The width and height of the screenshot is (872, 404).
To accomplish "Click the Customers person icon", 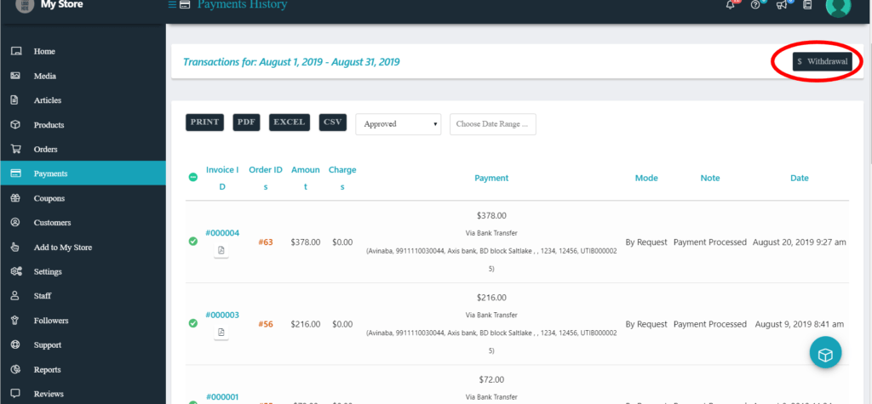I will (15, 222).
